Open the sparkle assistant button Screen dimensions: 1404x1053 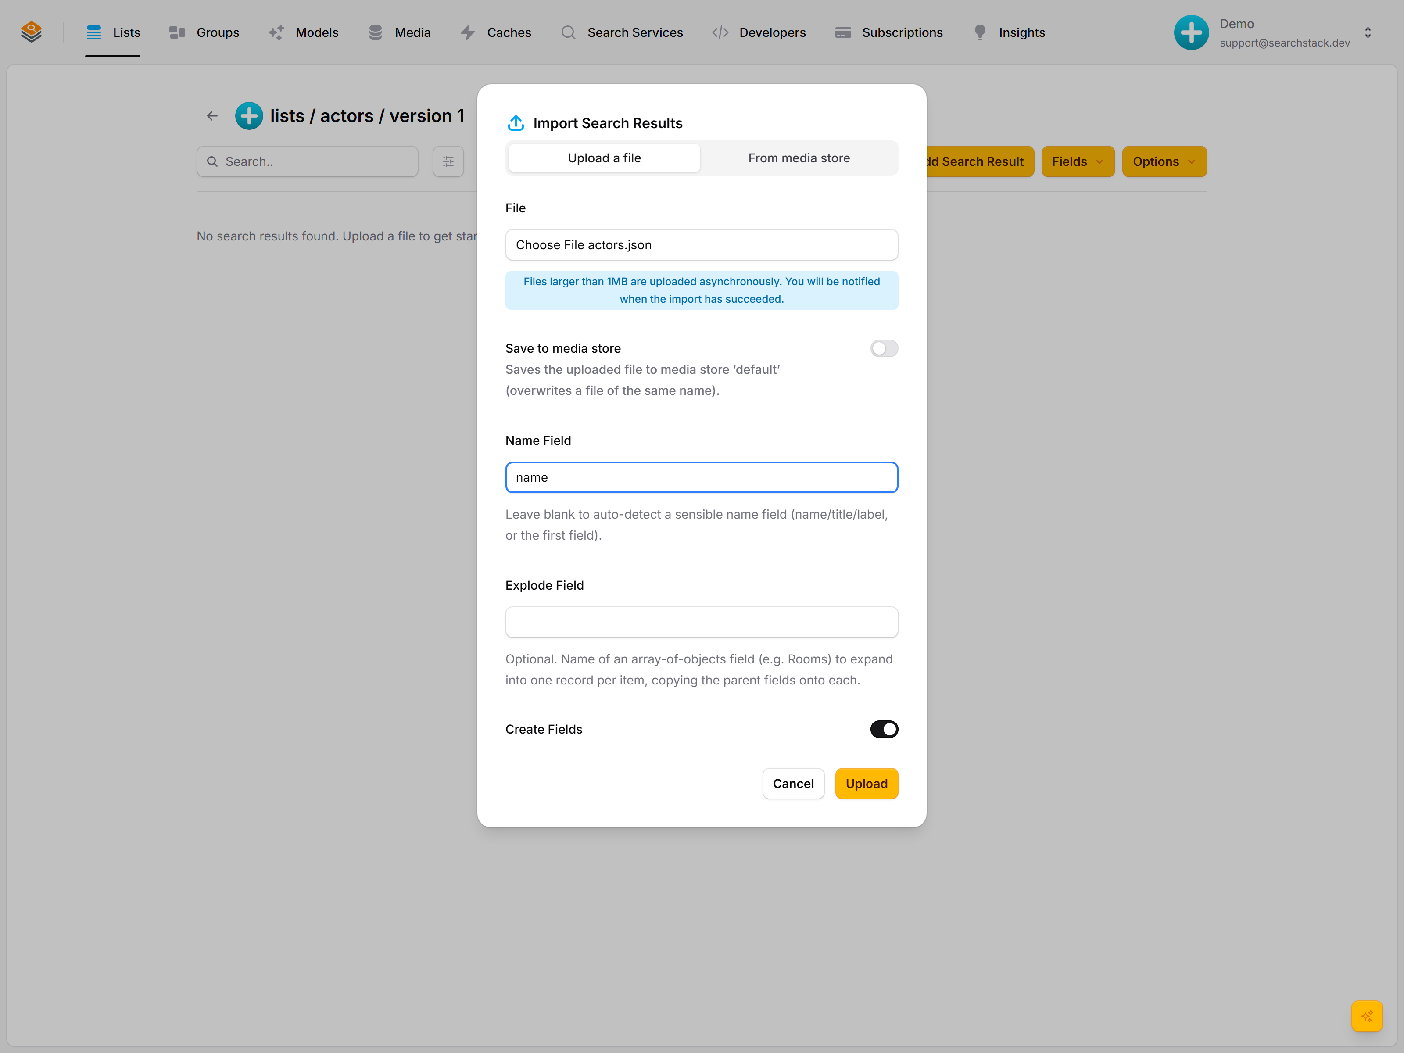(1367, 1016)
